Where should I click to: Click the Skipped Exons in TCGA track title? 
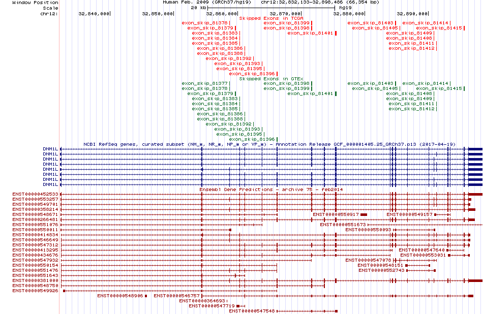click(x=271, y=18)
